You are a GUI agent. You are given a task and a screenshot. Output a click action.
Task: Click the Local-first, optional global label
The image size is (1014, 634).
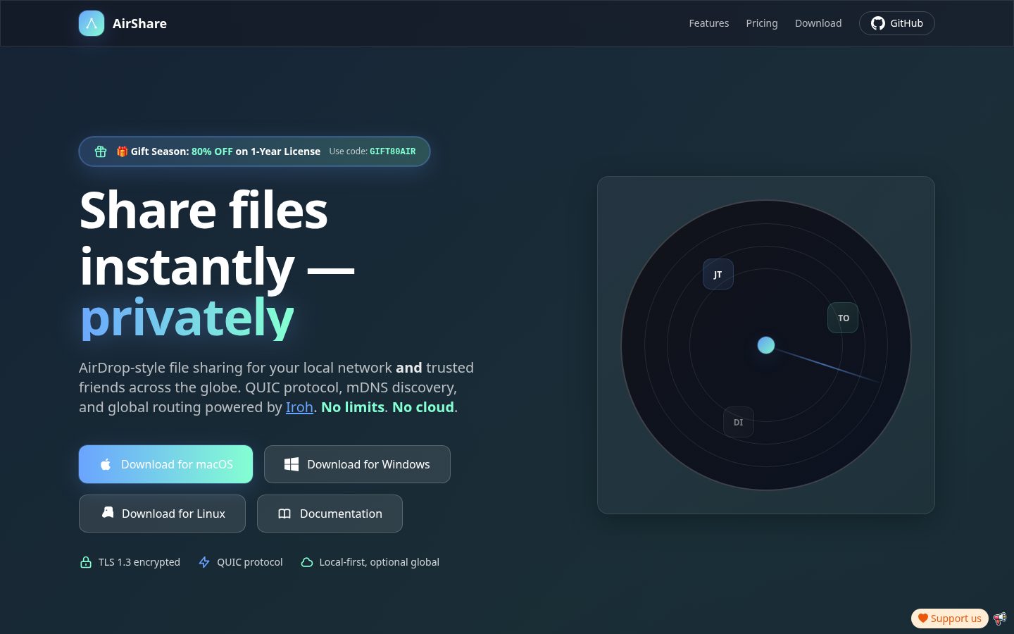point(379,562)
